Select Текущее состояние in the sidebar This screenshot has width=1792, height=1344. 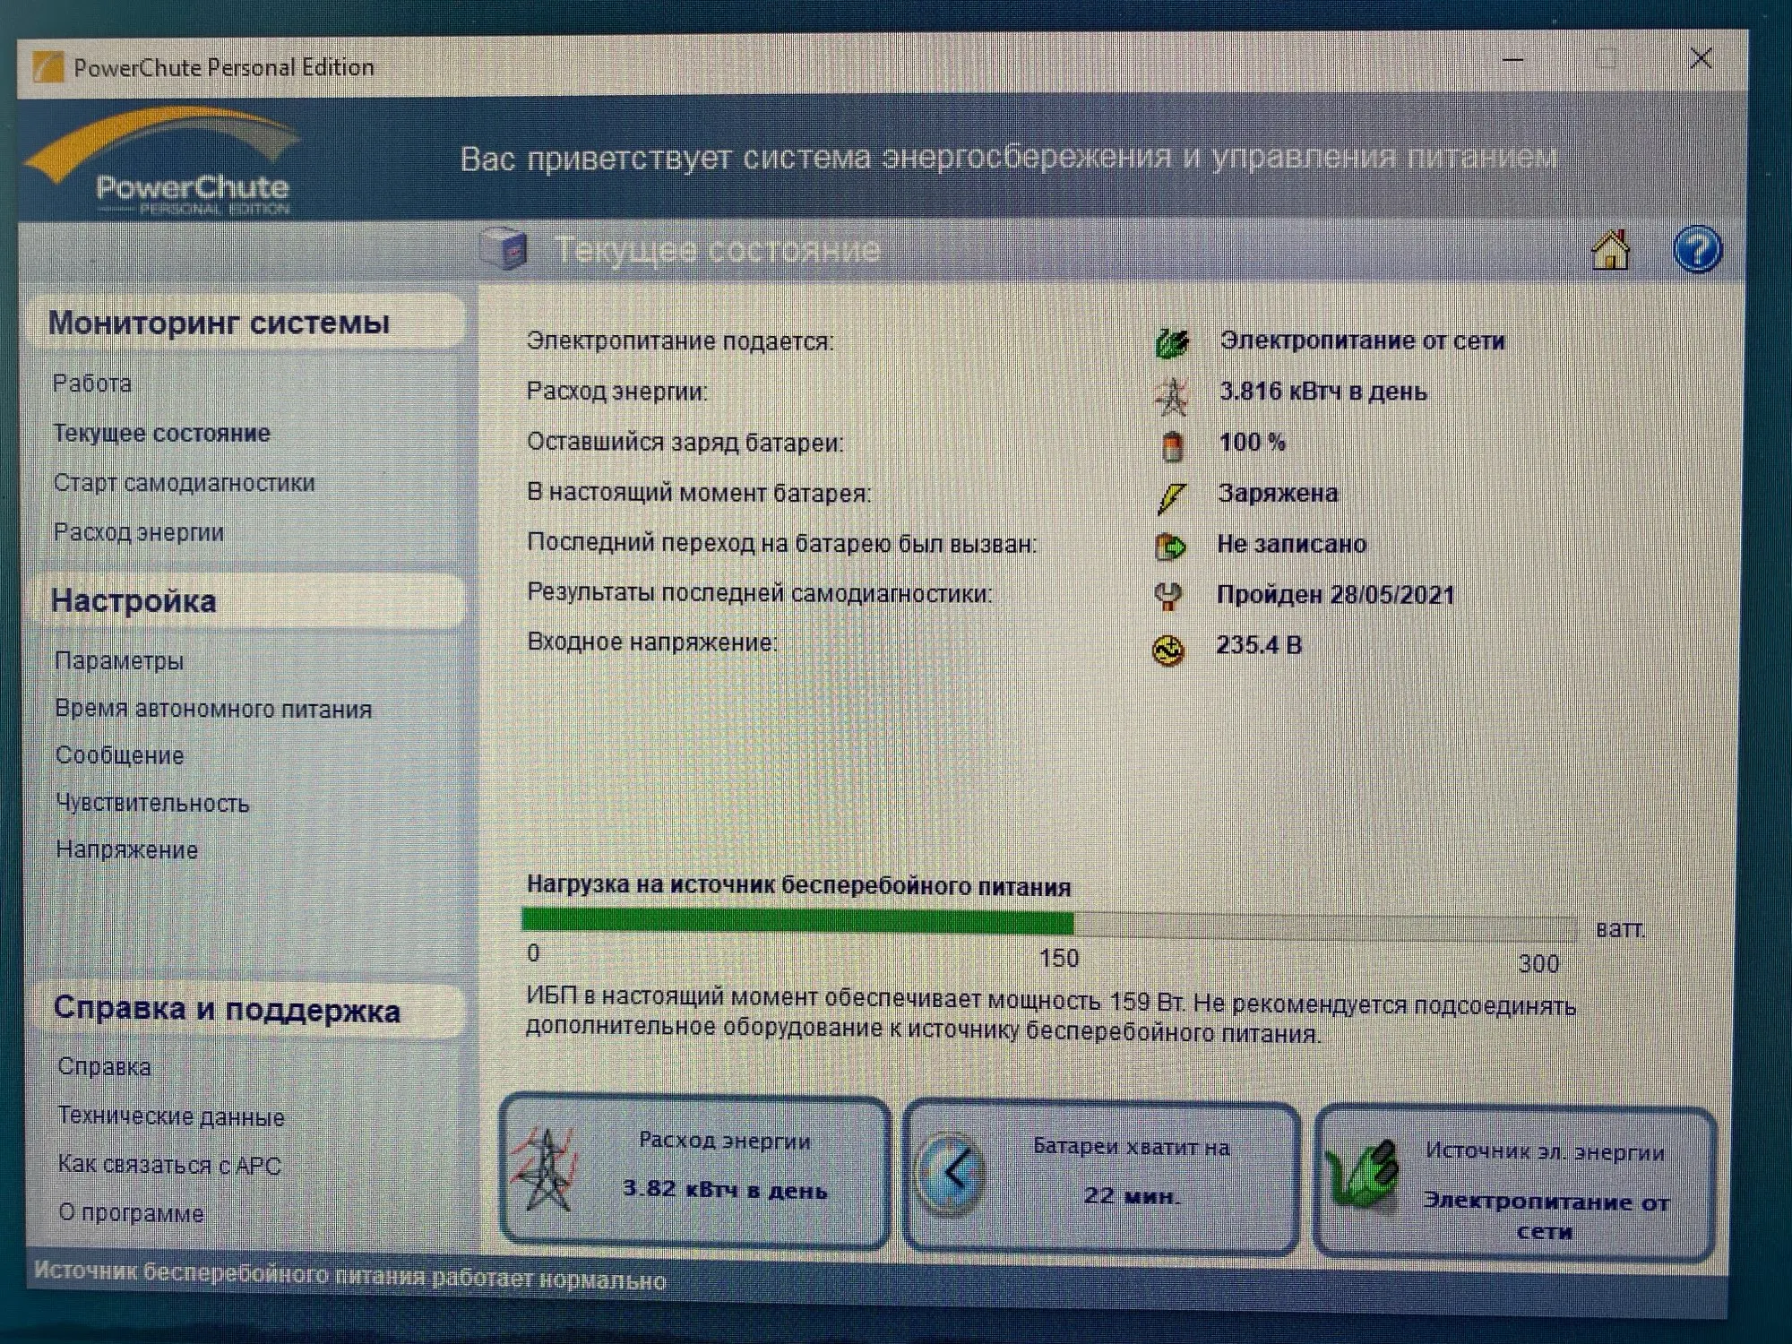[161, 434]
